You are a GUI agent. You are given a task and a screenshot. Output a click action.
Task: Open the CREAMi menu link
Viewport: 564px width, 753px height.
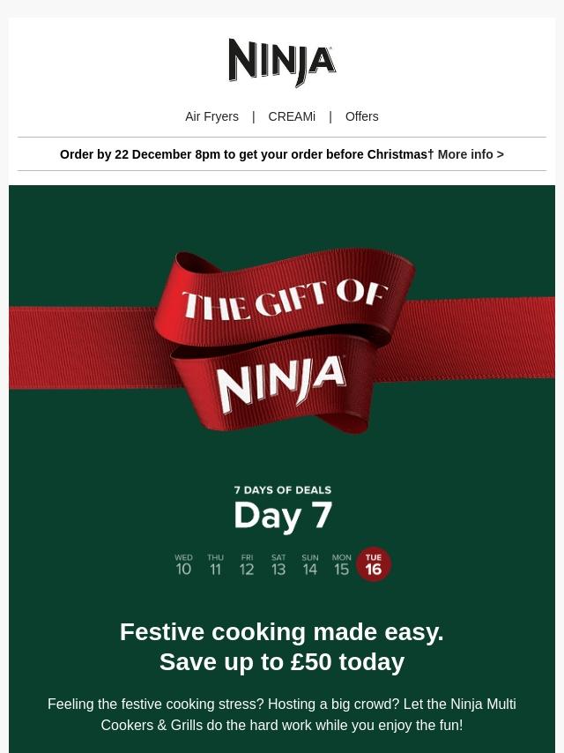(x=292, y=116)
